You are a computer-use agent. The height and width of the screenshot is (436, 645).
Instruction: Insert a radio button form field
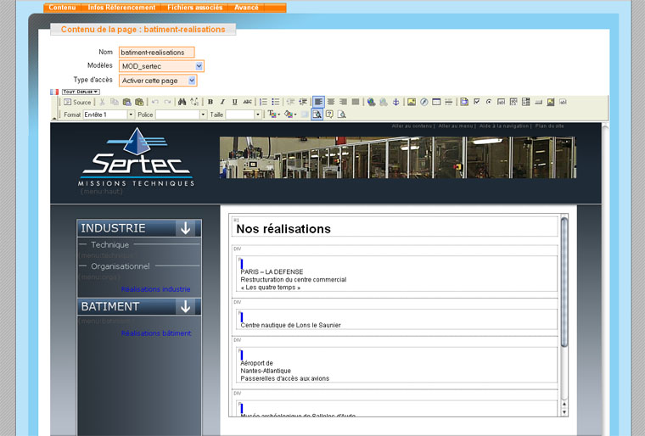point(489,102)
